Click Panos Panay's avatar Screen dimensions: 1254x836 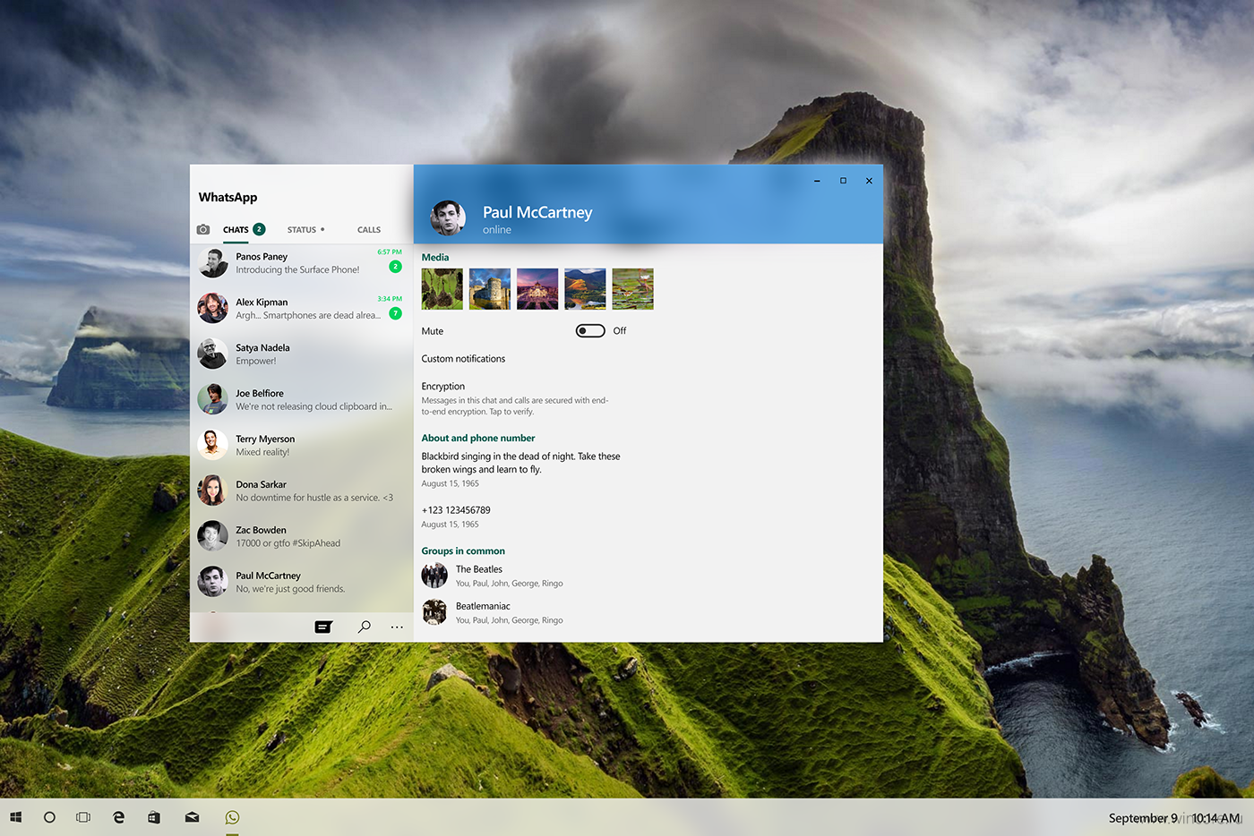click(x=212, y=263)
